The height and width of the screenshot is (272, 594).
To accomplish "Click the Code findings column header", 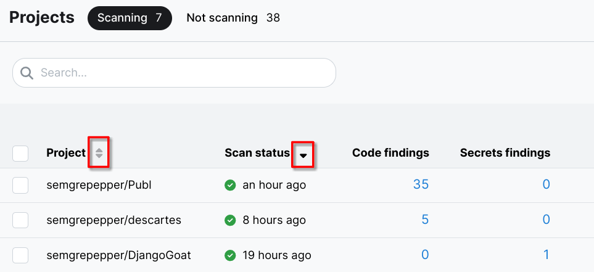I will point(390,153).
